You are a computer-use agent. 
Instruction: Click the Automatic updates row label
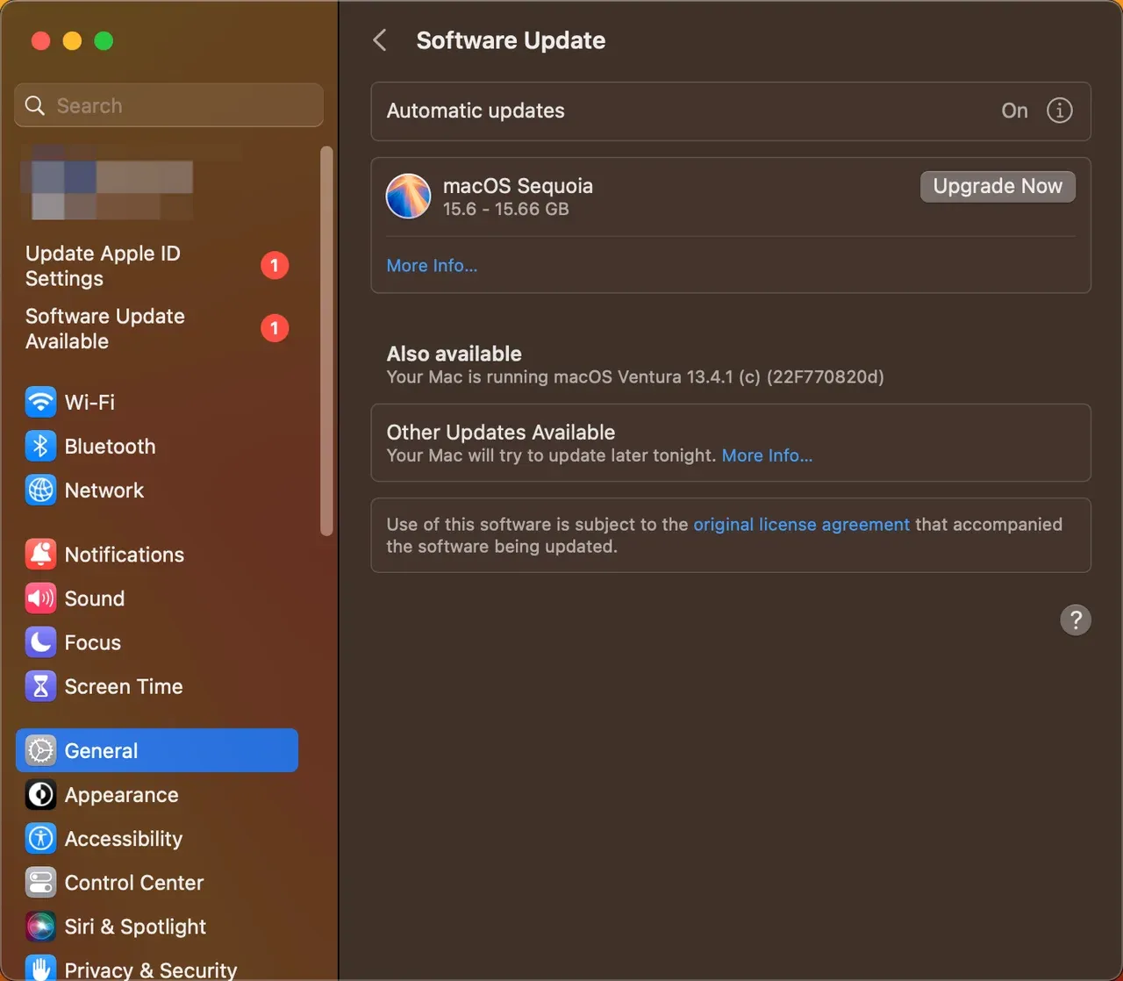coord(476,111)
